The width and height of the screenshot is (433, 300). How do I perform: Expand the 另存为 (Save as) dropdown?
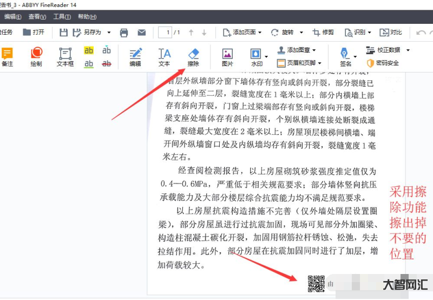tap(109, 32)
